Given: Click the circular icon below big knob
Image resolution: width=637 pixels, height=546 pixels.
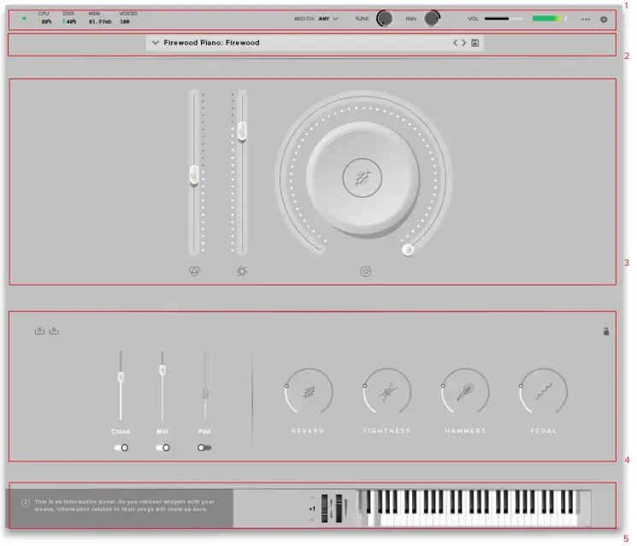Looking at the screenshot, I should (365, 271).
